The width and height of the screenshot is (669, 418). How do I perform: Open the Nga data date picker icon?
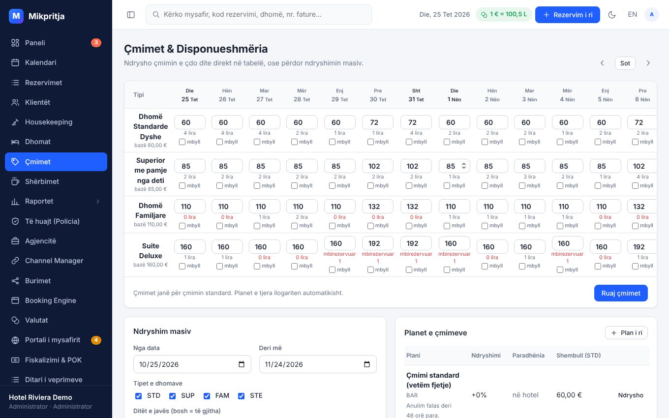242,364
